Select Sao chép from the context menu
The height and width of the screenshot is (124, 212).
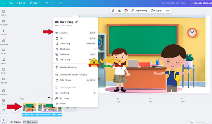coord(64,33)
